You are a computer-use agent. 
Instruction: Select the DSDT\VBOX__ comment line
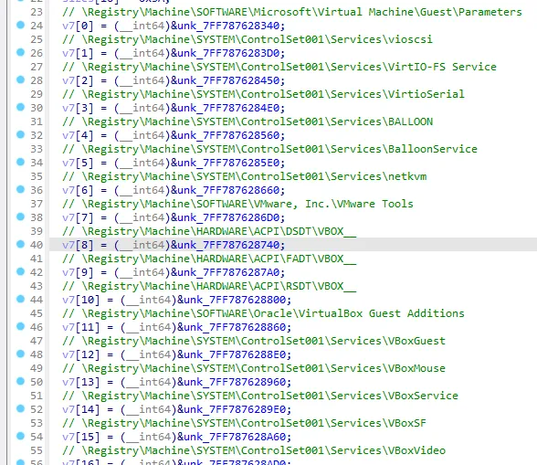pos(209,231)
